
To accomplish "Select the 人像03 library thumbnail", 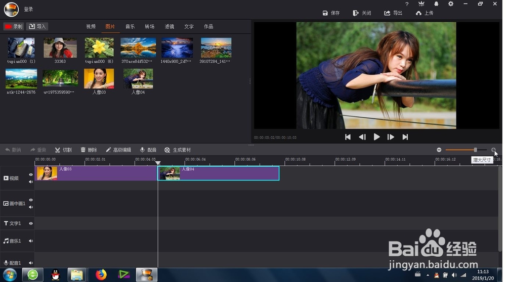I will point(99,79).
